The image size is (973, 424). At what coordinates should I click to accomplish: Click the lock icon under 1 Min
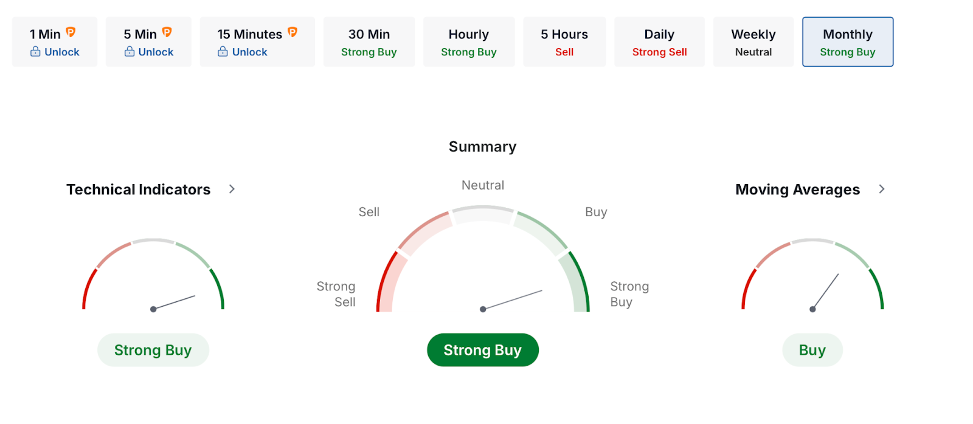coord(36,52)
